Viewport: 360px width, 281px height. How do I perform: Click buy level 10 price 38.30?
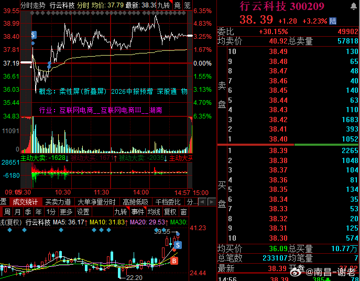coord(278,238)
